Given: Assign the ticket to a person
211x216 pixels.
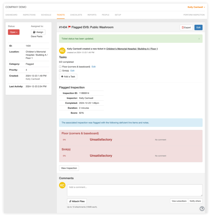Looking at the screenshot, I should point(38,32).
